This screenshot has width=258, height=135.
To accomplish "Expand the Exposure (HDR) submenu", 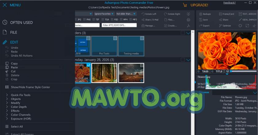I will click(7, 118).
